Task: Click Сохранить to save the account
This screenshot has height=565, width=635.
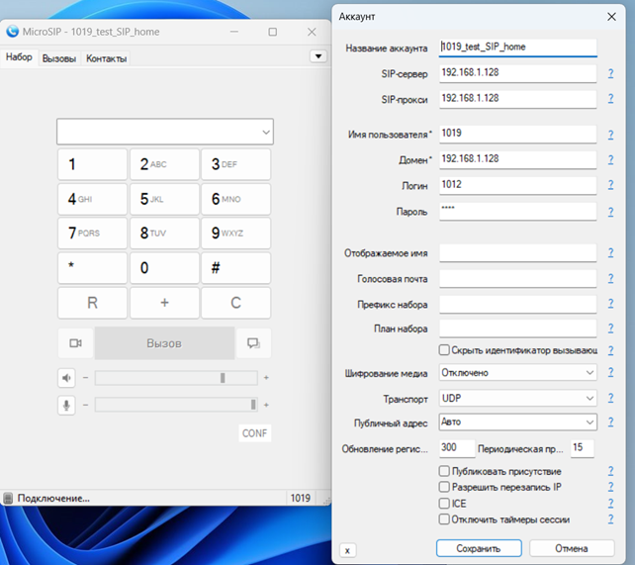Action: (x=479, y=548)
